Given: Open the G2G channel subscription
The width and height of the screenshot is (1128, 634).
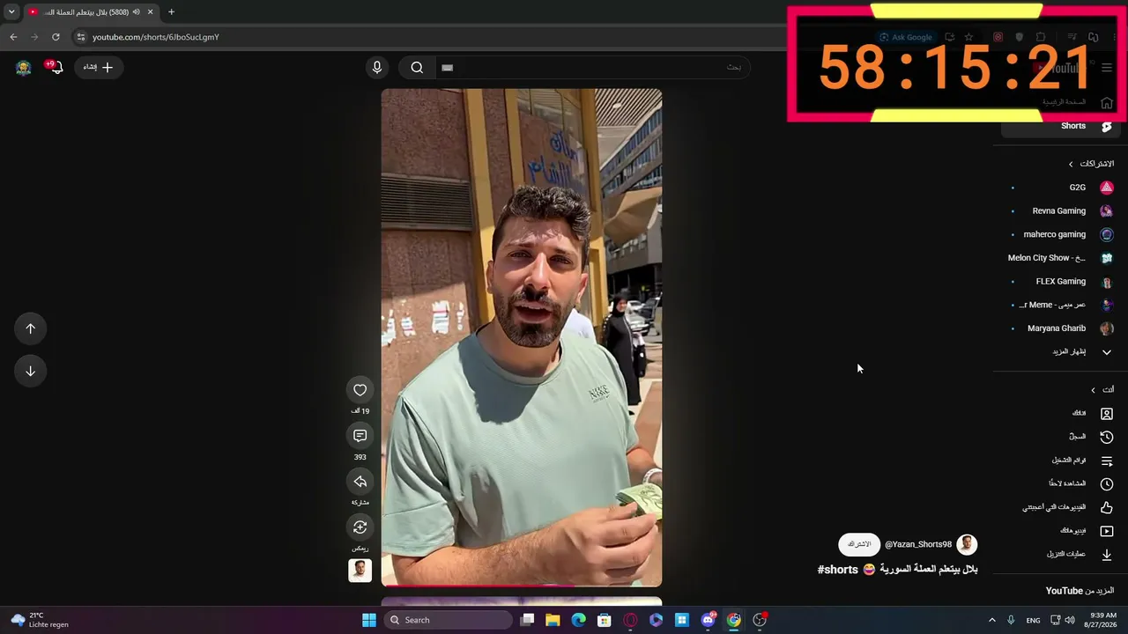Looking at the screenshot, I should click(1060, 188).
